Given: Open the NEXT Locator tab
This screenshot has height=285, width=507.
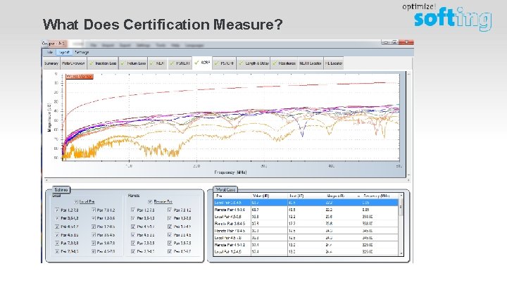Looking at the screenshot, I should click(311, 63).
